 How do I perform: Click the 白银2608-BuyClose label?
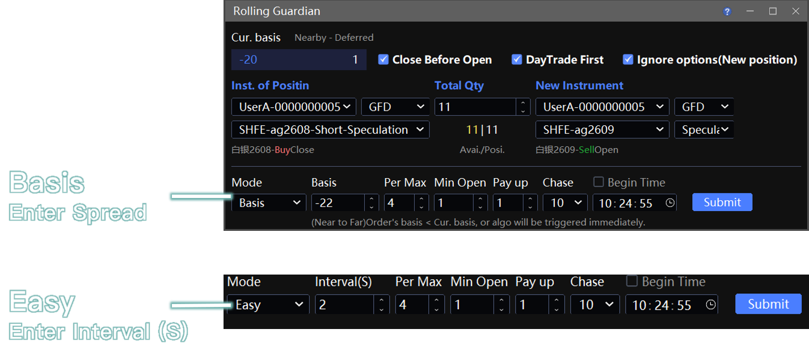[x=273, y=150]
